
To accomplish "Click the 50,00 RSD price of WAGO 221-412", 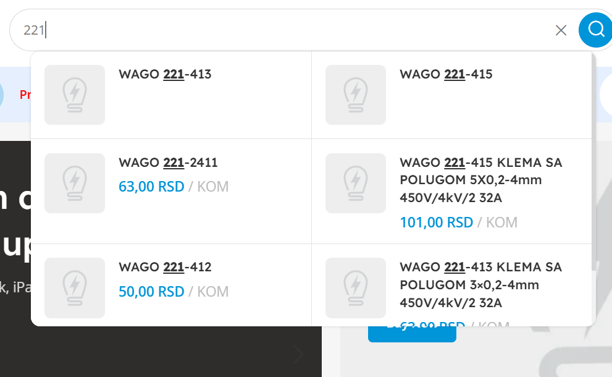I will pos(151,292).
